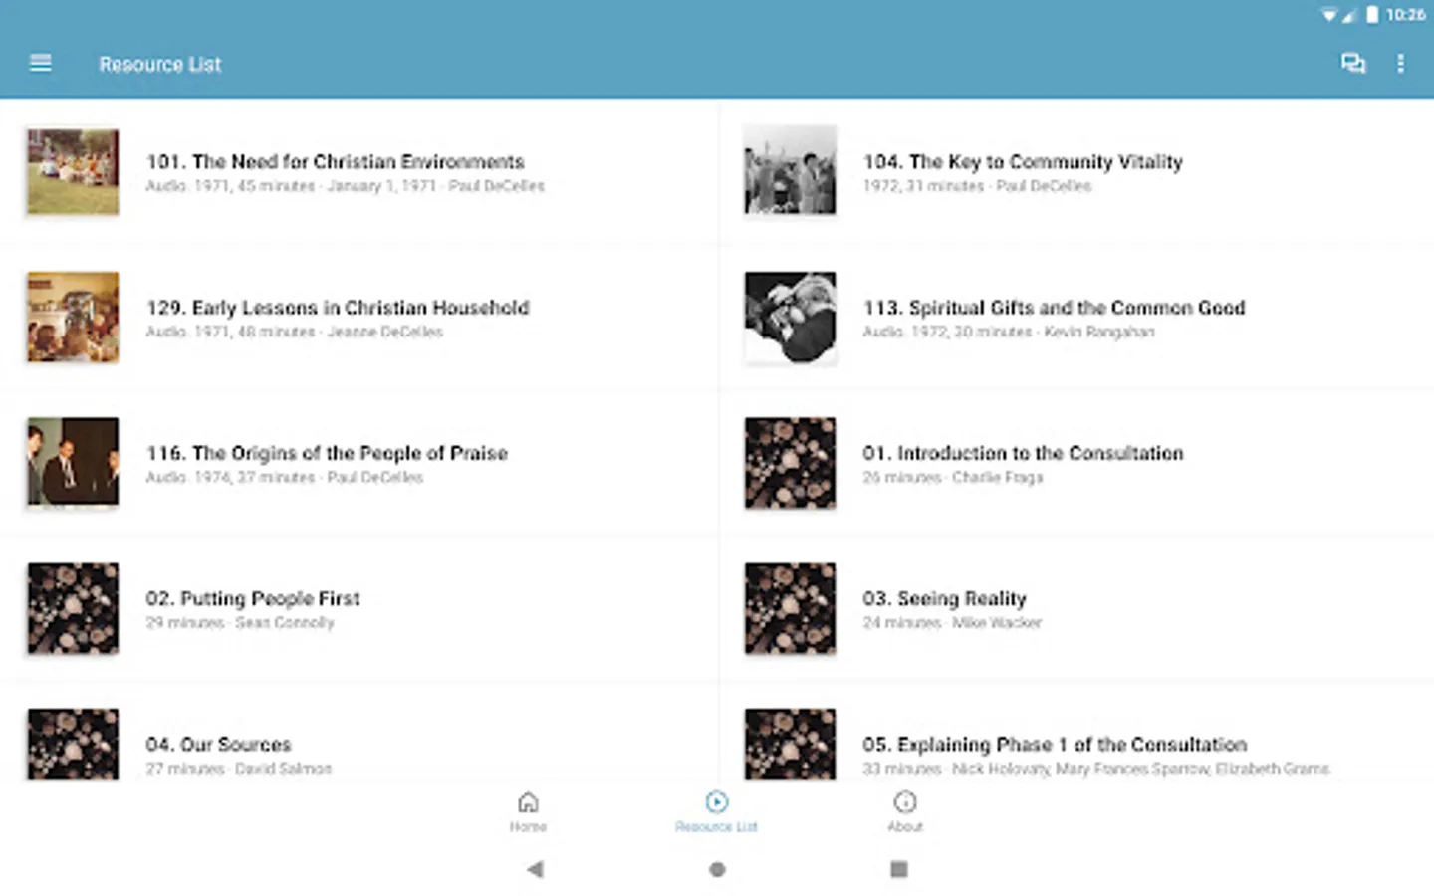The height and width of the screenshot is (896, 1434).
Task: Open 104. The Key to Community Vitality
Action: [x=1023, y=162]
